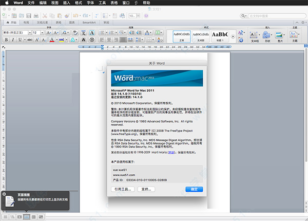This screenshot has height=221, width=308.
Task: Open the zoom percentage dropdown
Action: click(x=139, y=16)
